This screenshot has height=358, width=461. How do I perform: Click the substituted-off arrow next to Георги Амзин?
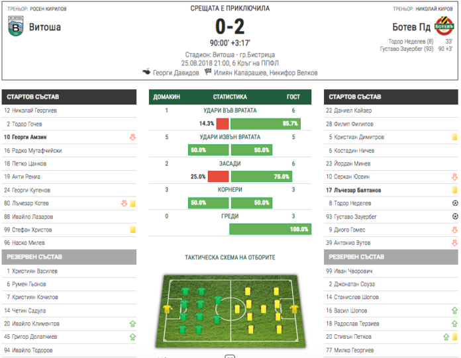[x=132, y=137]
